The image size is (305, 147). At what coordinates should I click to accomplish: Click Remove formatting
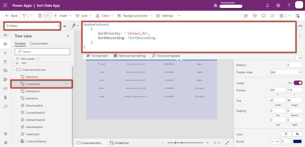point(130,56)
